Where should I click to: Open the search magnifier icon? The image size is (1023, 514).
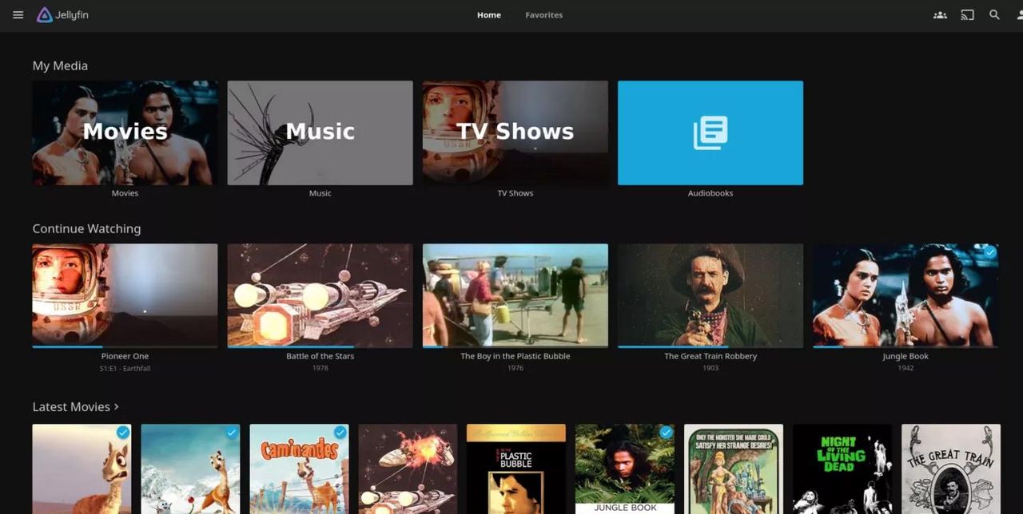994,15
